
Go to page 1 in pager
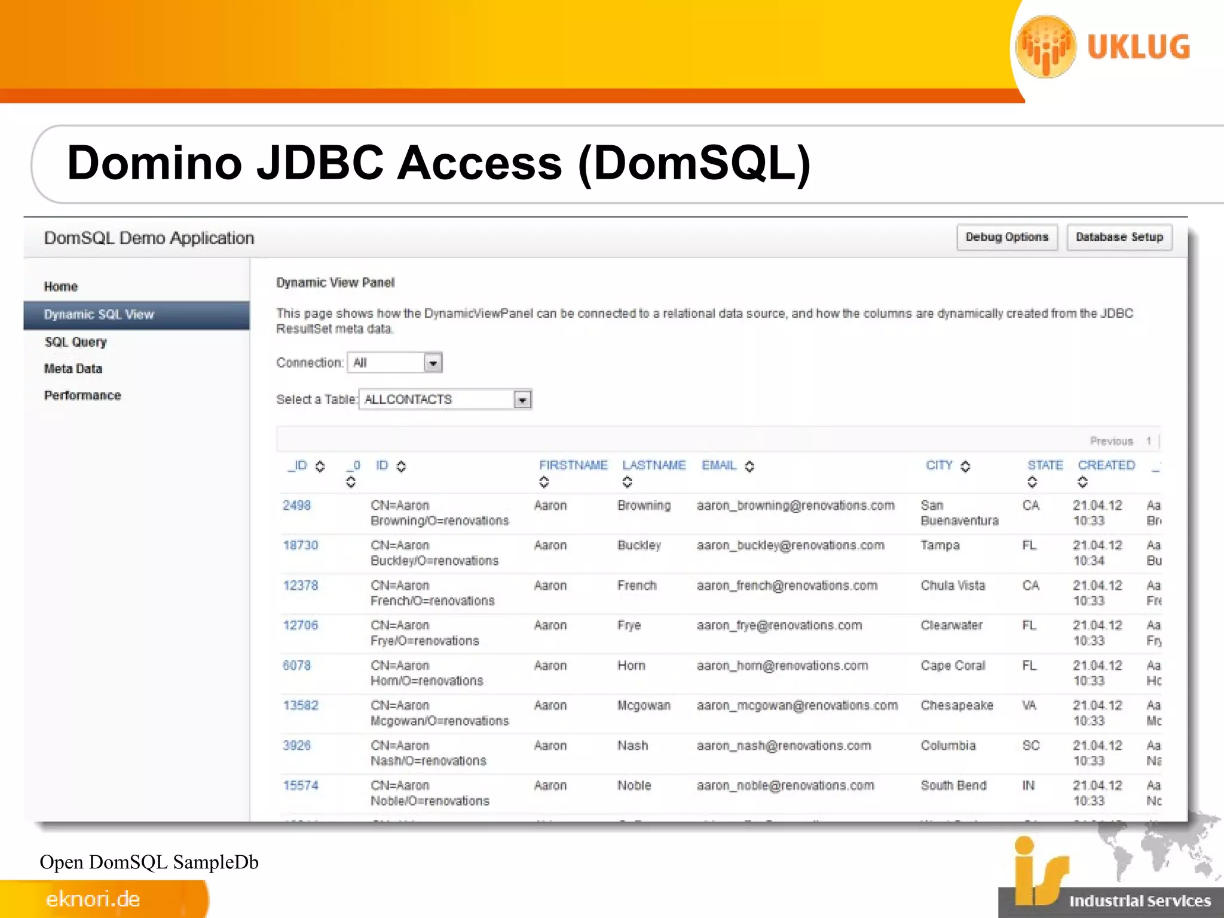tap(1148, 441)
